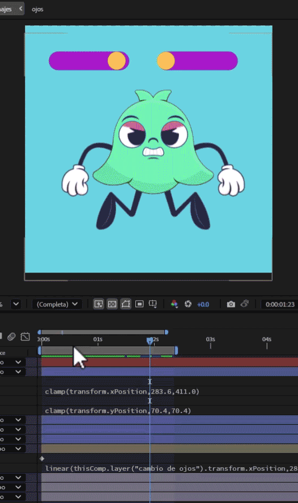Image resolution: width=298 pixels, height=503 pixels.
Task: Click the reset exposure aperture icon
Action: click(188, 304)
